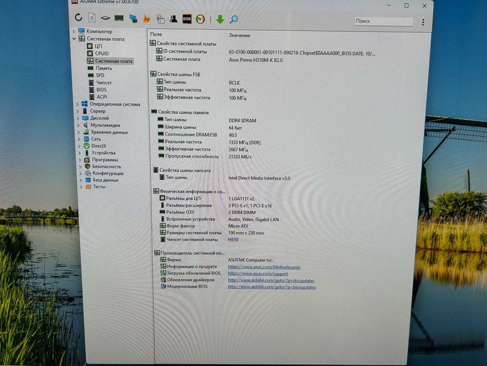This screenshot has width=487, height=366.
Task: Select CPUID in the tree
Action: 102,53
